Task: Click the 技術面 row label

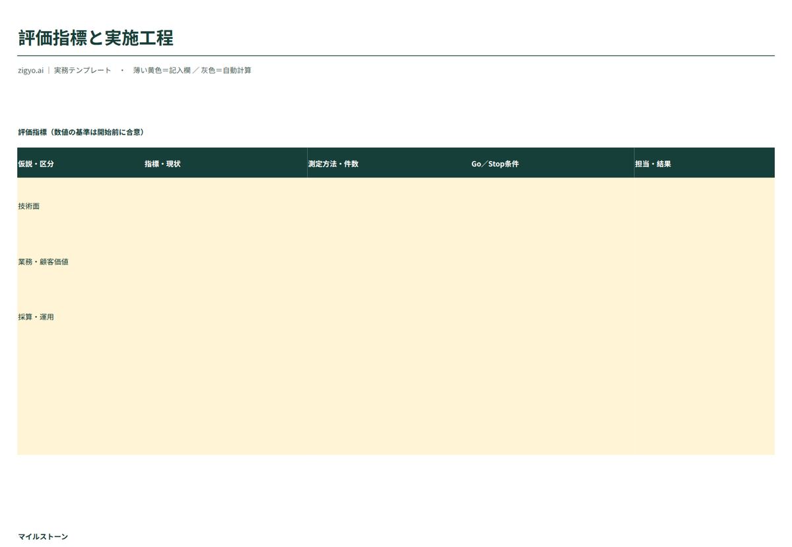Action: coord(29,206)
